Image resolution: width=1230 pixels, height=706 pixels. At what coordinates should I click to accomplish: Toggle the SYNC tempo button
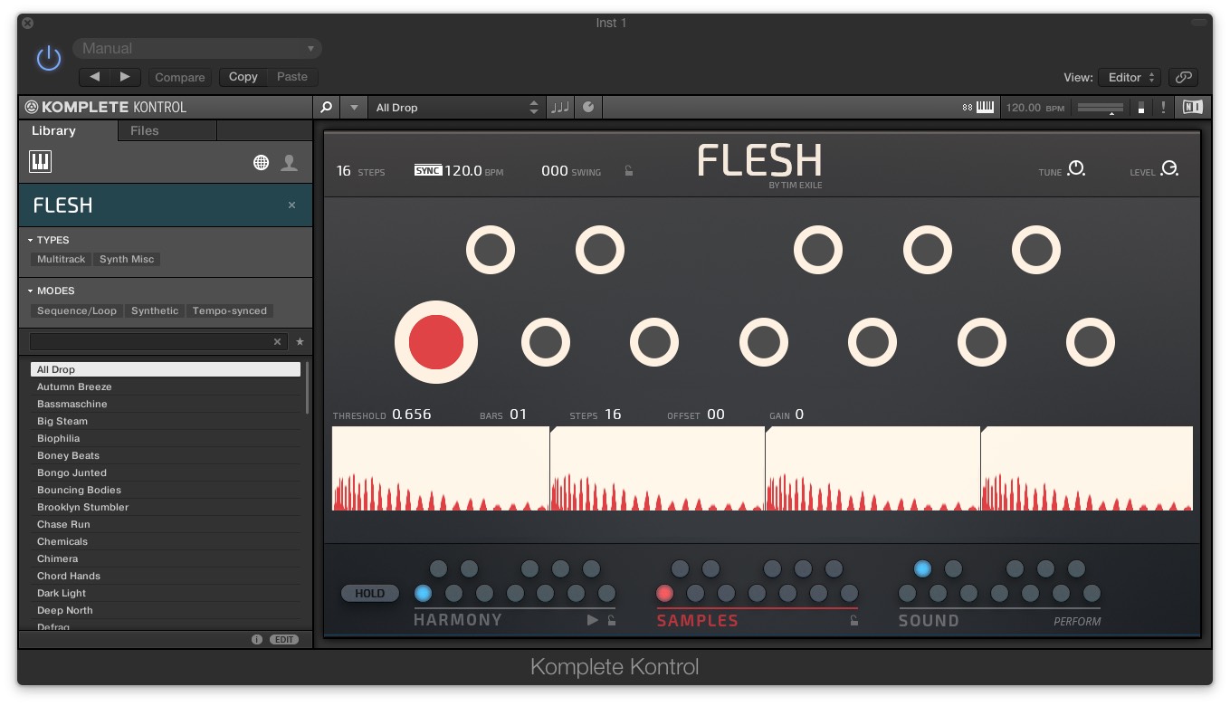[428, 170]
